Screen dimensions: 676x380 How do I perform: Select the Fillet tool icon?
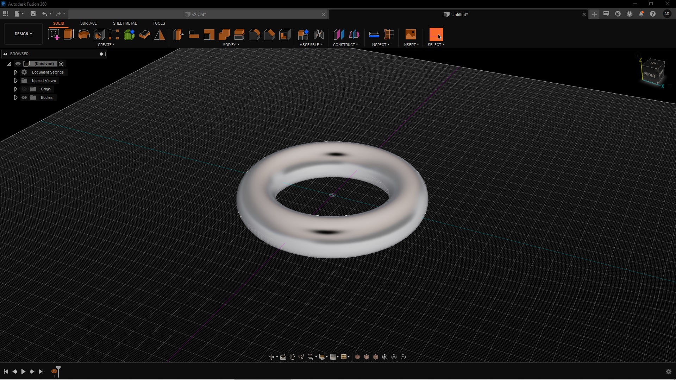[x=254, y=34]
